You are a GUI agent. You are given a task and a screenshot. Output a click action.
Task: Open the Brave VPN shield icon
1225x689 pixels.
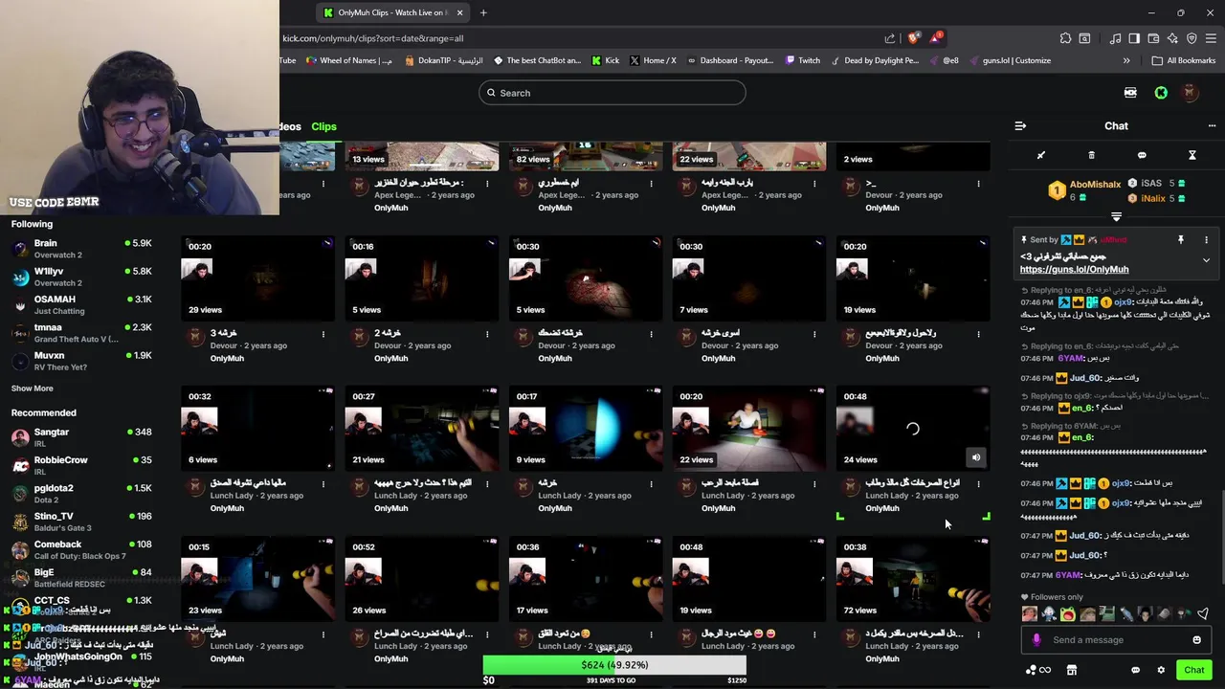(x=1192, y=38)
